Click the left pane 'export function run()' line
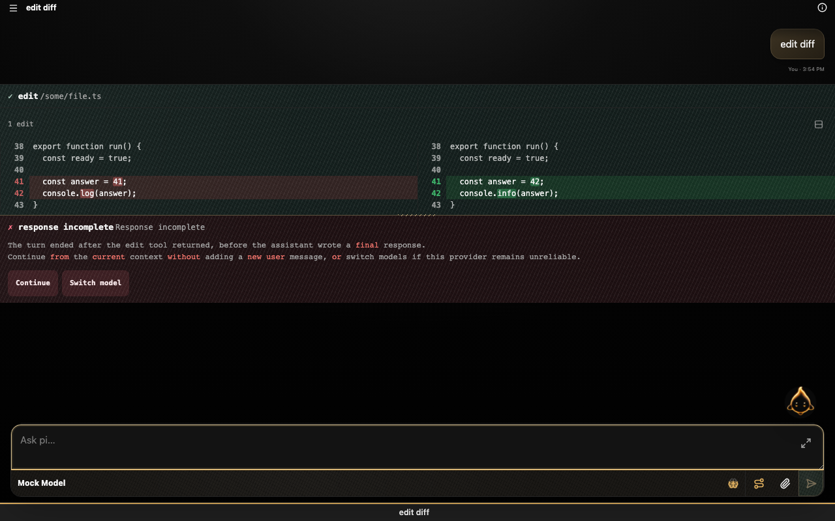The image size is (835, 521). (87, 147)
